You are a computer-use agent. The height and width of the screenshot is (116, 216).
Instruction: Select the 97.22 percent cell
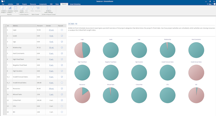[41, 48]
